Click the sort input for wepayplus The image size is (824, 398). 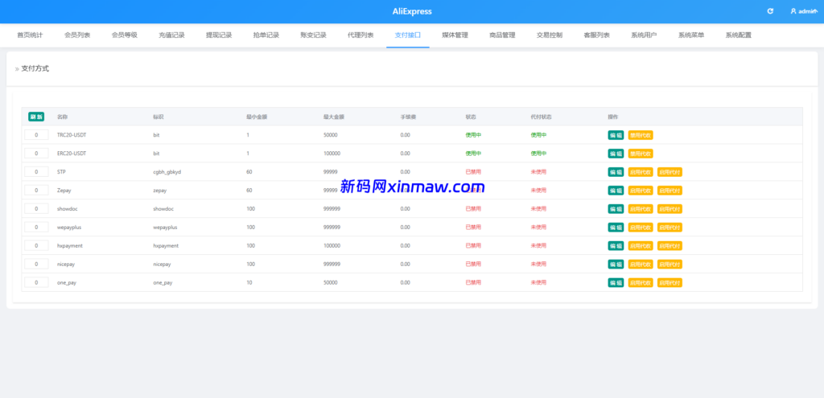tap(37, 227)
